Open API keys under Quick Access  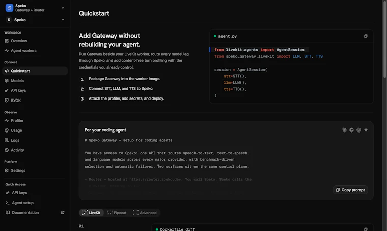35,193
